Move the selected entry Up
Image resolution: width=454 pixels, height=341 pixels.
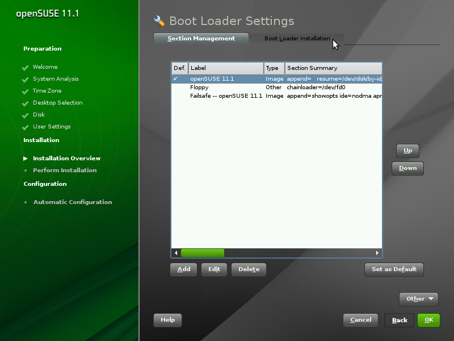pos(407,151)
